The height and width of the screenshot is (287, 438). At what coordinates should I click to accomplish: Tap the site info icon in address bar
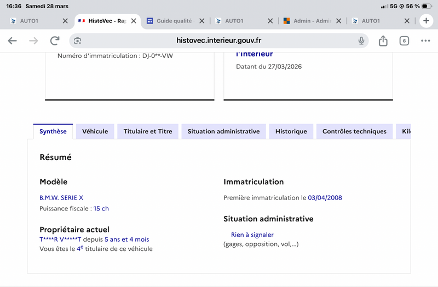pos(78,41)
